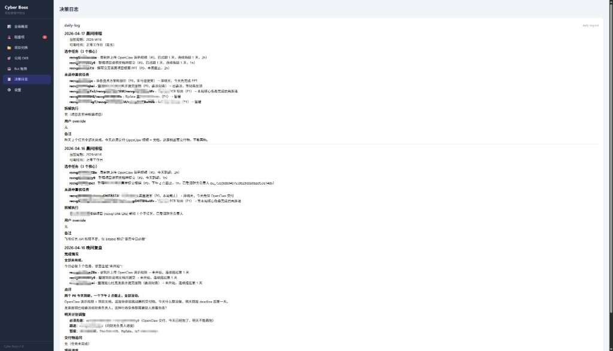Click the 完成情况 heading
The image size is (613, 351).
click(72, 255)
